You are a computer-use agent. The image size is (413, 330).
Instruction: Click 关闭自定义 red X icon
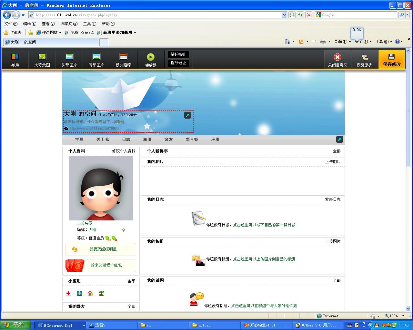pyautogui.click(x=337, y=57)
